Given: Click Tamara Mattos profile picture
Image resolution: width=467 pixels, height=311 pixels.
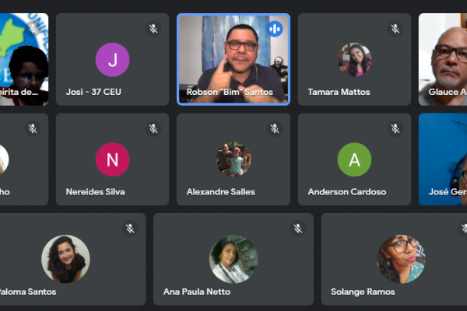Looking at the screenshot, I should click(354, 60).
